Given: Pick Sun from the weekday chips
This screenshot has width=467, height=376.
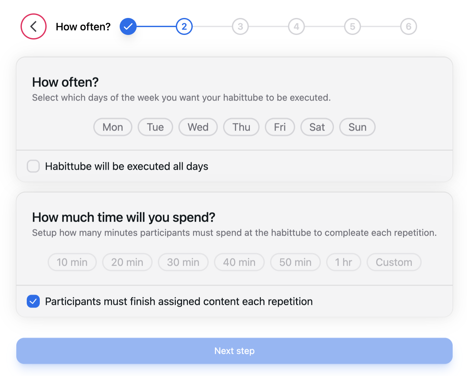Looking at the screenshot, I should [x=357, y=127].
